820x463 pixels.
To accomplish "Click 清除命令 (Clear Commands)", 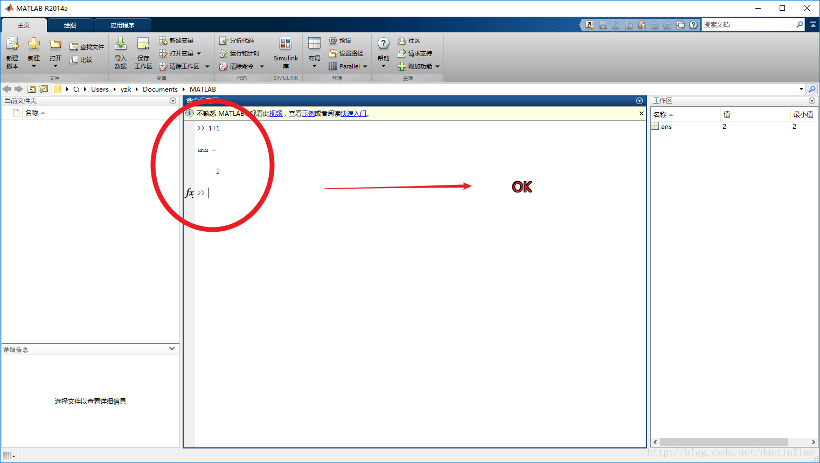I will [237, 66].
